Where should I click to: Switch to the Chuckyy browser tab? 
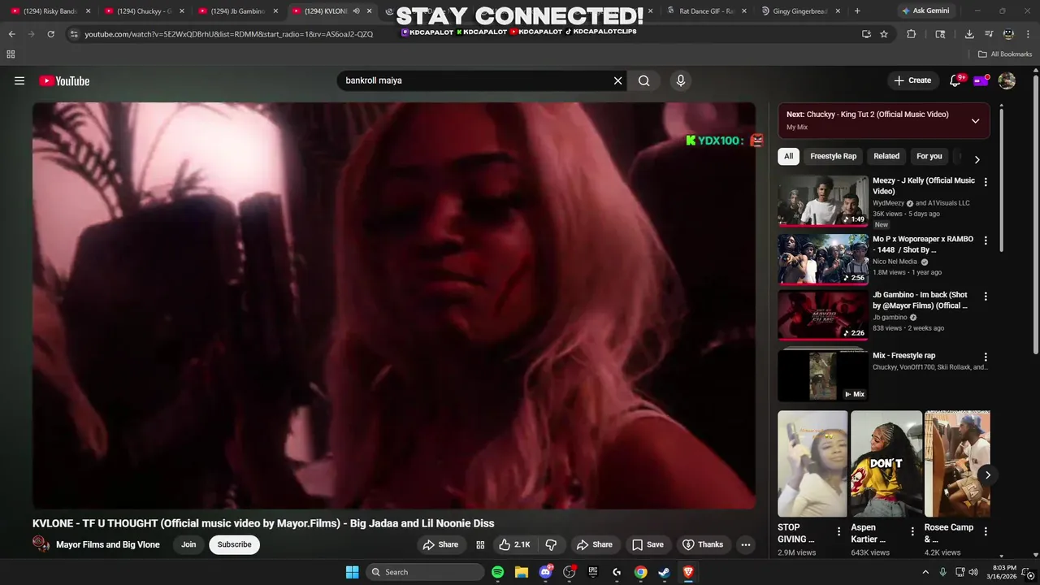coord(143,11)
